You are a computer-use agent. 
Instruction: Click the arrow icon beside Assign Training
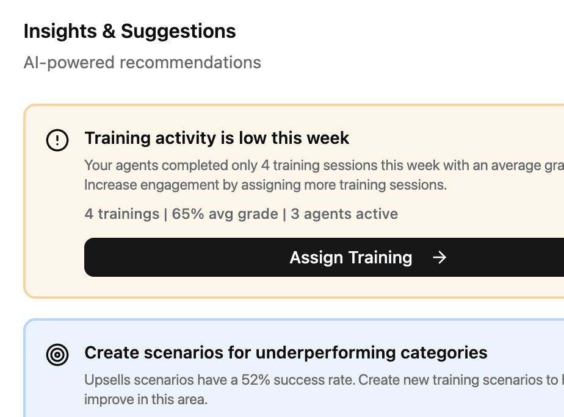(439, 258)
